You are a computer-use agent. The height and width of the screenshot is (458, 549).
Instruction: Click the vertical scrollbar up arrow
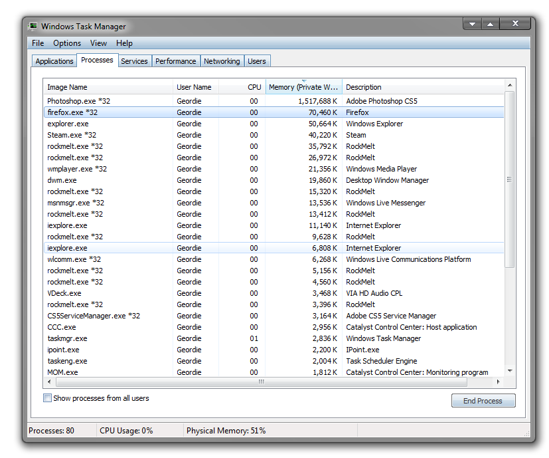coord(510,85)
